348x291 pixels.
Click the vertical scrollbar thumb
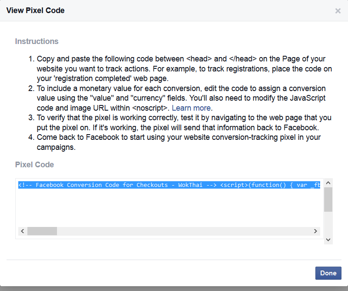coord(328,200)
